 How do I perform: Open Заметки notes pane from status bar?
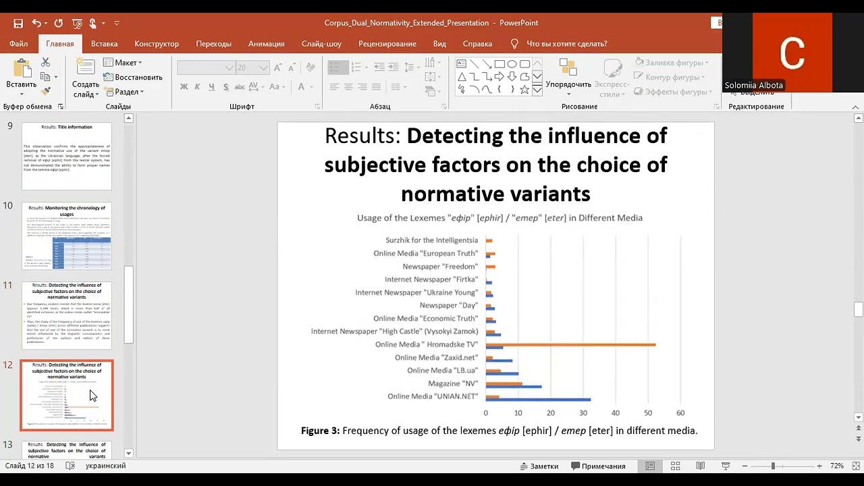(539, 466)
